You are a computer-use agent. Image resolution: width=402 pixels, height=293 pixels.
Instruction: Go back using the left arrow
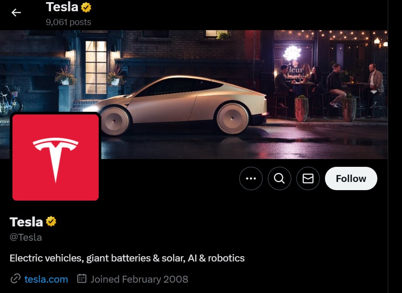[16, 12]
